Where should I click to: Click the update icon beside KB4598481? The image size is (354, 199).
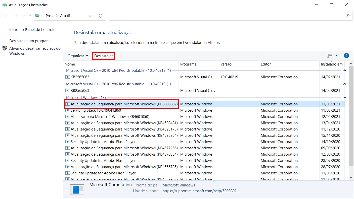point(68,123)
